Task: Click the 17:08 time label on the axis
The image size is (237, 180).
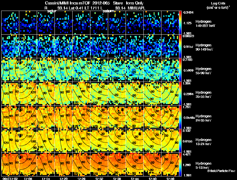Action: tap(28, 179)
